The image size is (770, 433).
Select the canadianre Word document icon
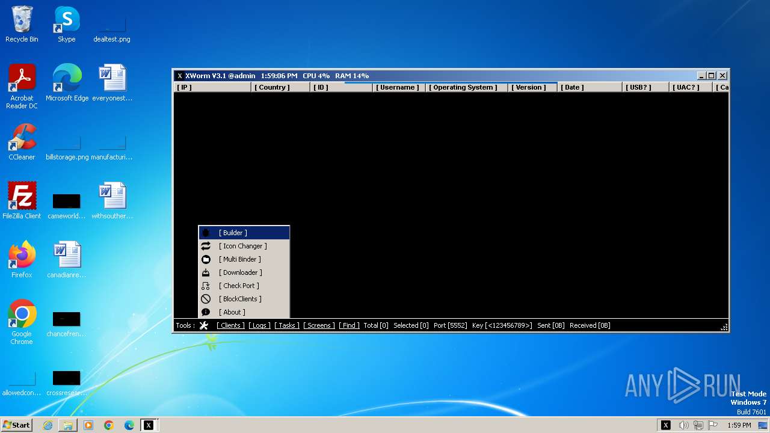point(67,260)
